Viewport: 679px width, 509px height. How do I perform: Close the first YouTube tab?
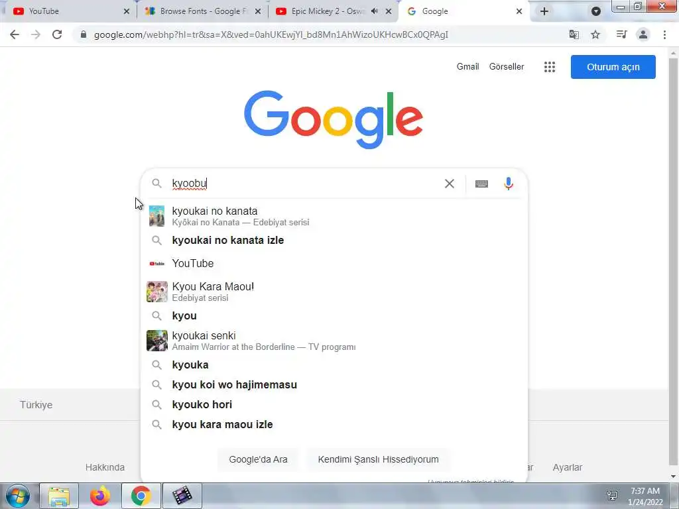pyautogui.click(x=127, y=11)
